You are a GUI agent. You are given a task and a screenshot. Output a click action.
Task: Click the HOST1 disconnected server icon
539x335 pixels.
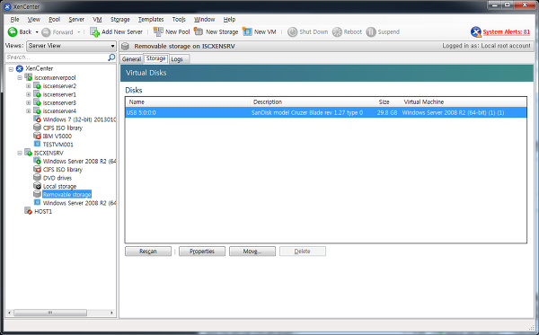point(29,211)
